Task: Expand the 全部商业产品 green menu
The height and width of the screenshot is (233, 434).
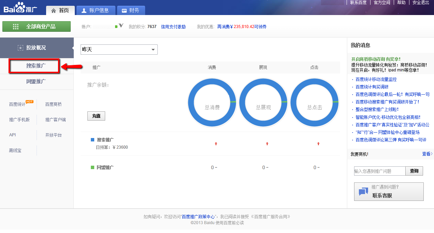Action: [x=37, y=26]
